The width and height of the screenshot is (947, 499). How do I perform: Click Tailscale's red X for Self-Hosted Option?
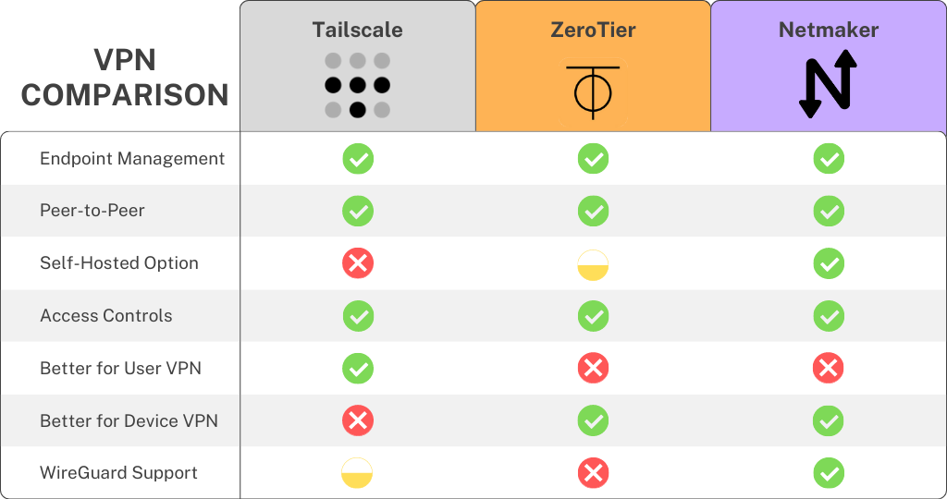click(358, 263)
